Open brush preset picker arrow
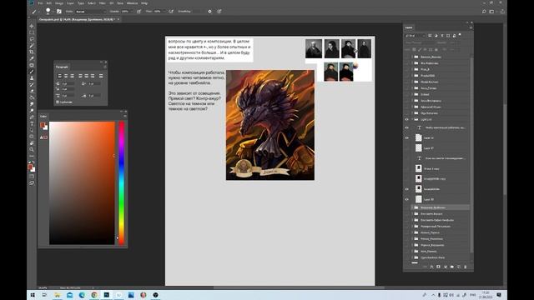The height and width of the screenshot is (300, 534). tap(53, 12)
